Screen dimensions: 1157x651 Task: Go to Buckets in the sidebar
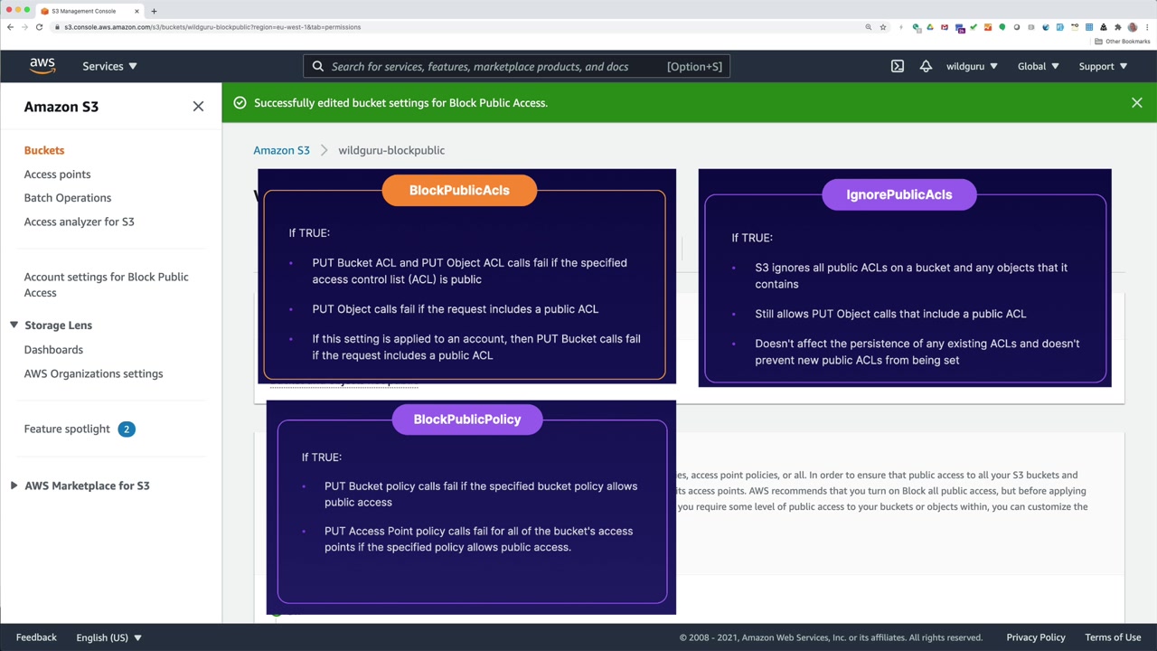click(44, 150)
